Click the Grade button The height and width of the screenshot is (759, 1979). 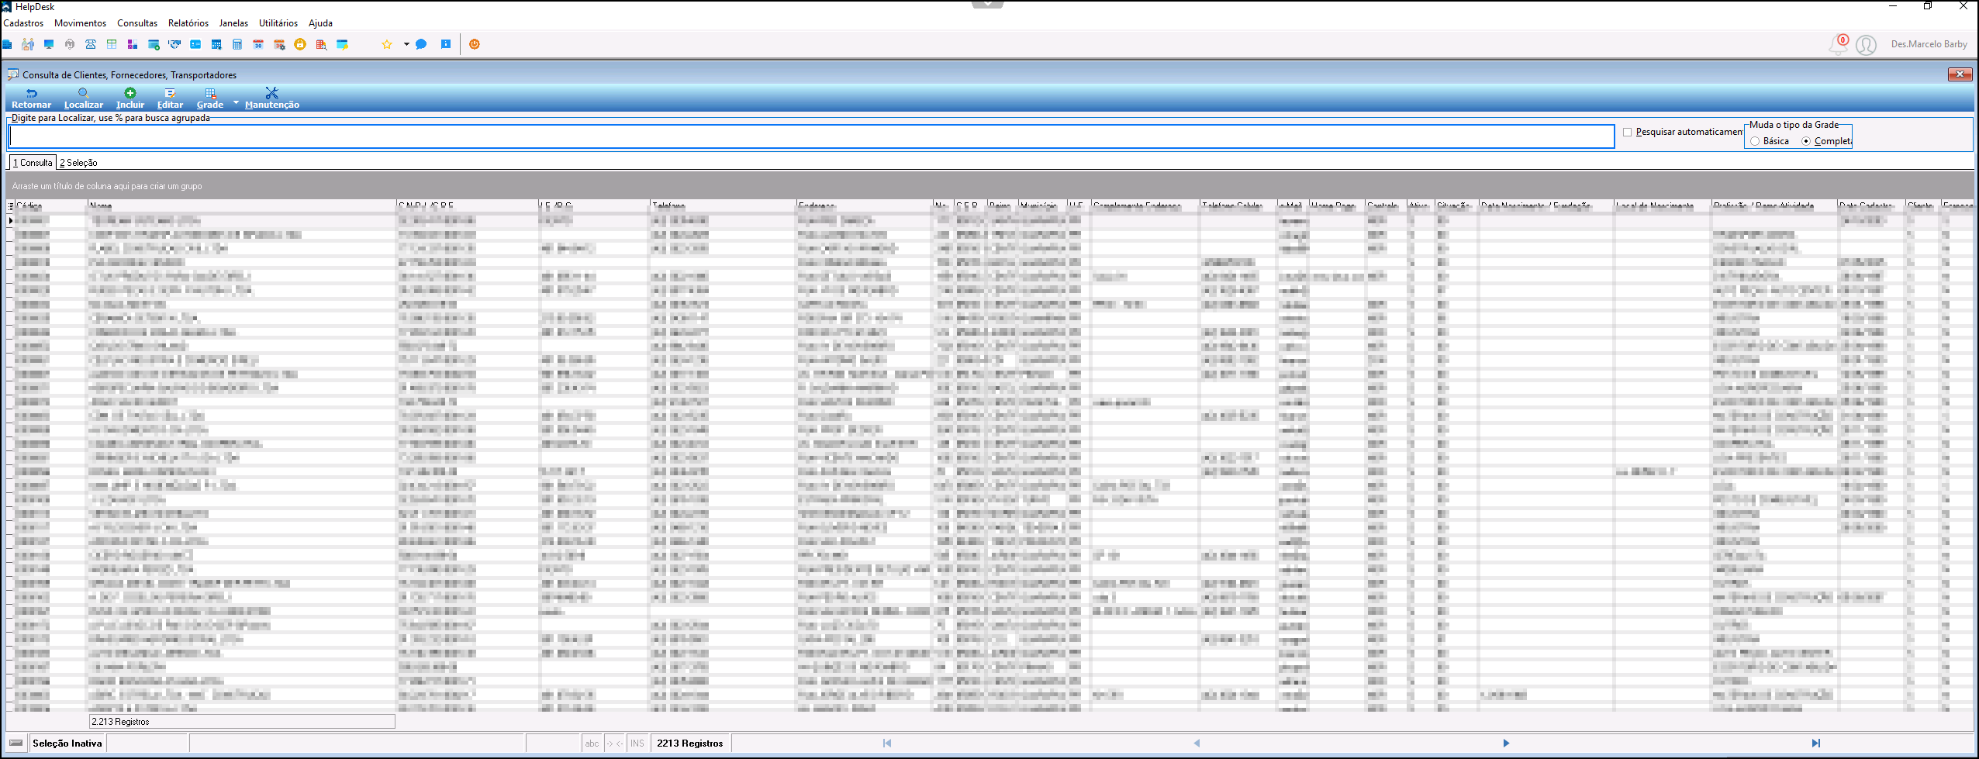[209, 98]
